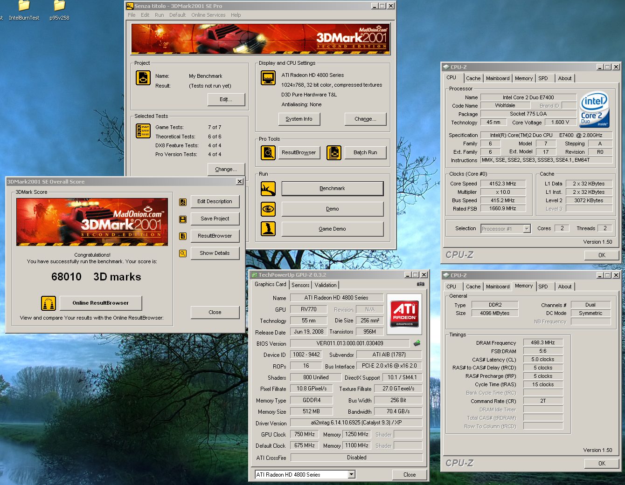Click the Edit Description button
The height and width of the screenshot is (485, 625).
point(215,201)
